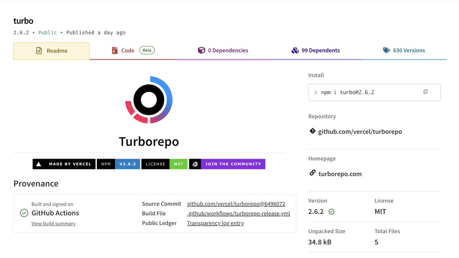Viewport: 459px width, 258px height.
Task: Open the Readme tab
Action: 51,51
